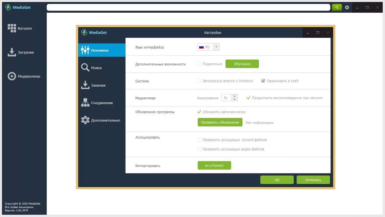Open the Каталог grid icon in sidebar
385x217 pixels.
12,28
